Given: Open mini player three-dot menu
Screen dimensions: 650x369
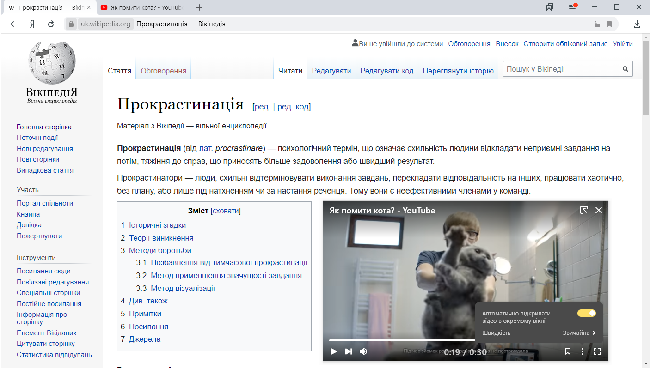Looking at the screenshot, I should (x=583, y=351).
